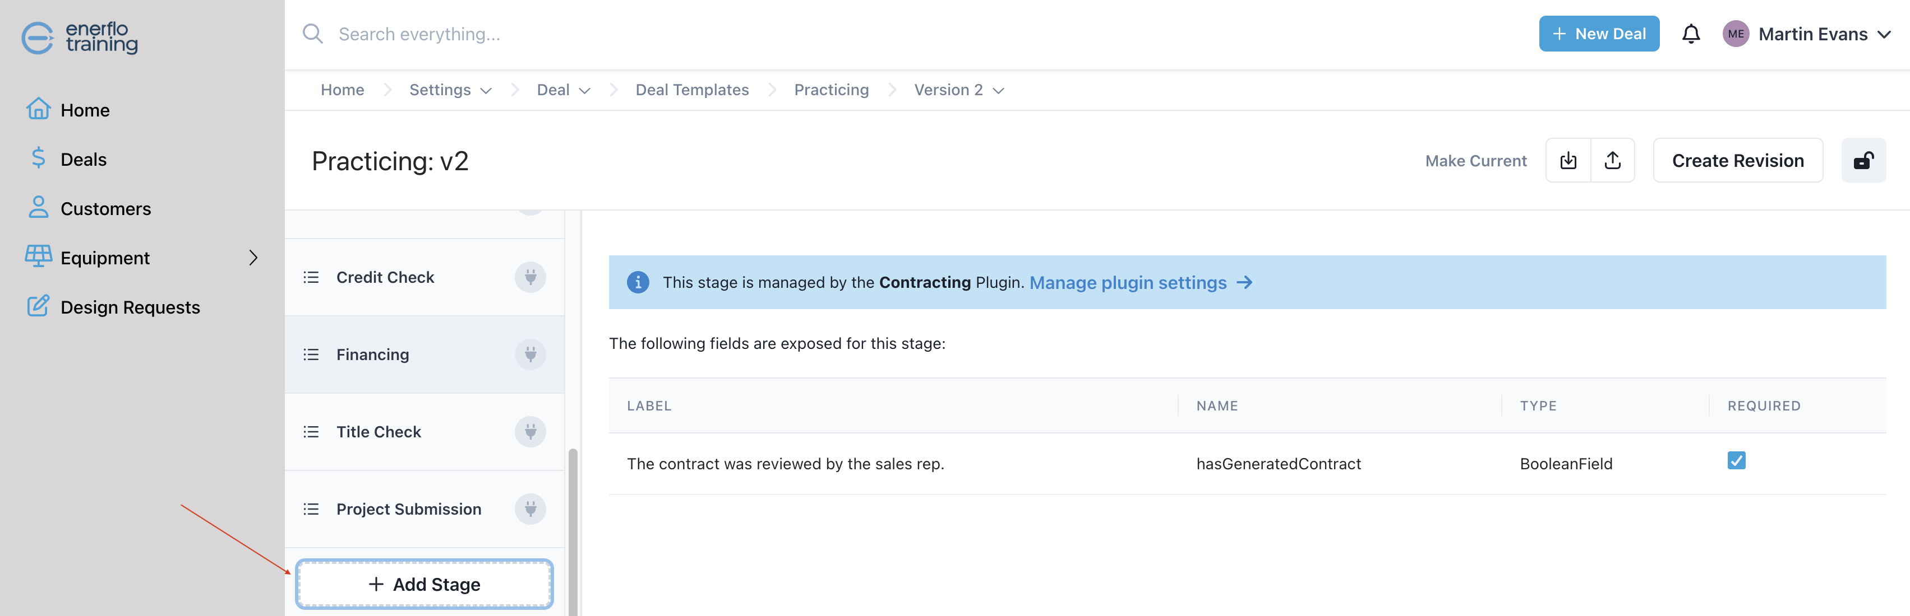
Task: Click the enerflo training logo
Action: (79, 37)
